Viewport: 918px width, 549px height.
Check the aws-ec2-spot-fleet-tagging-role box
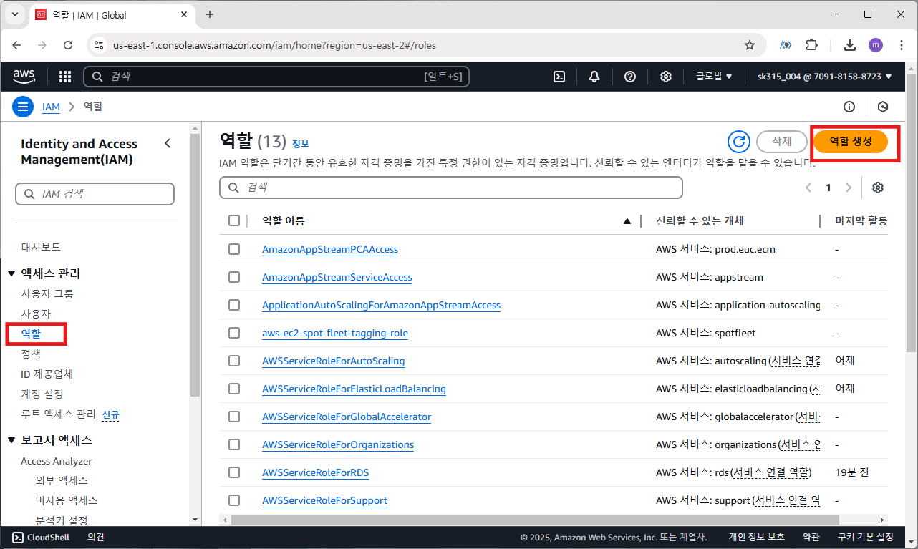click(234, 333)
